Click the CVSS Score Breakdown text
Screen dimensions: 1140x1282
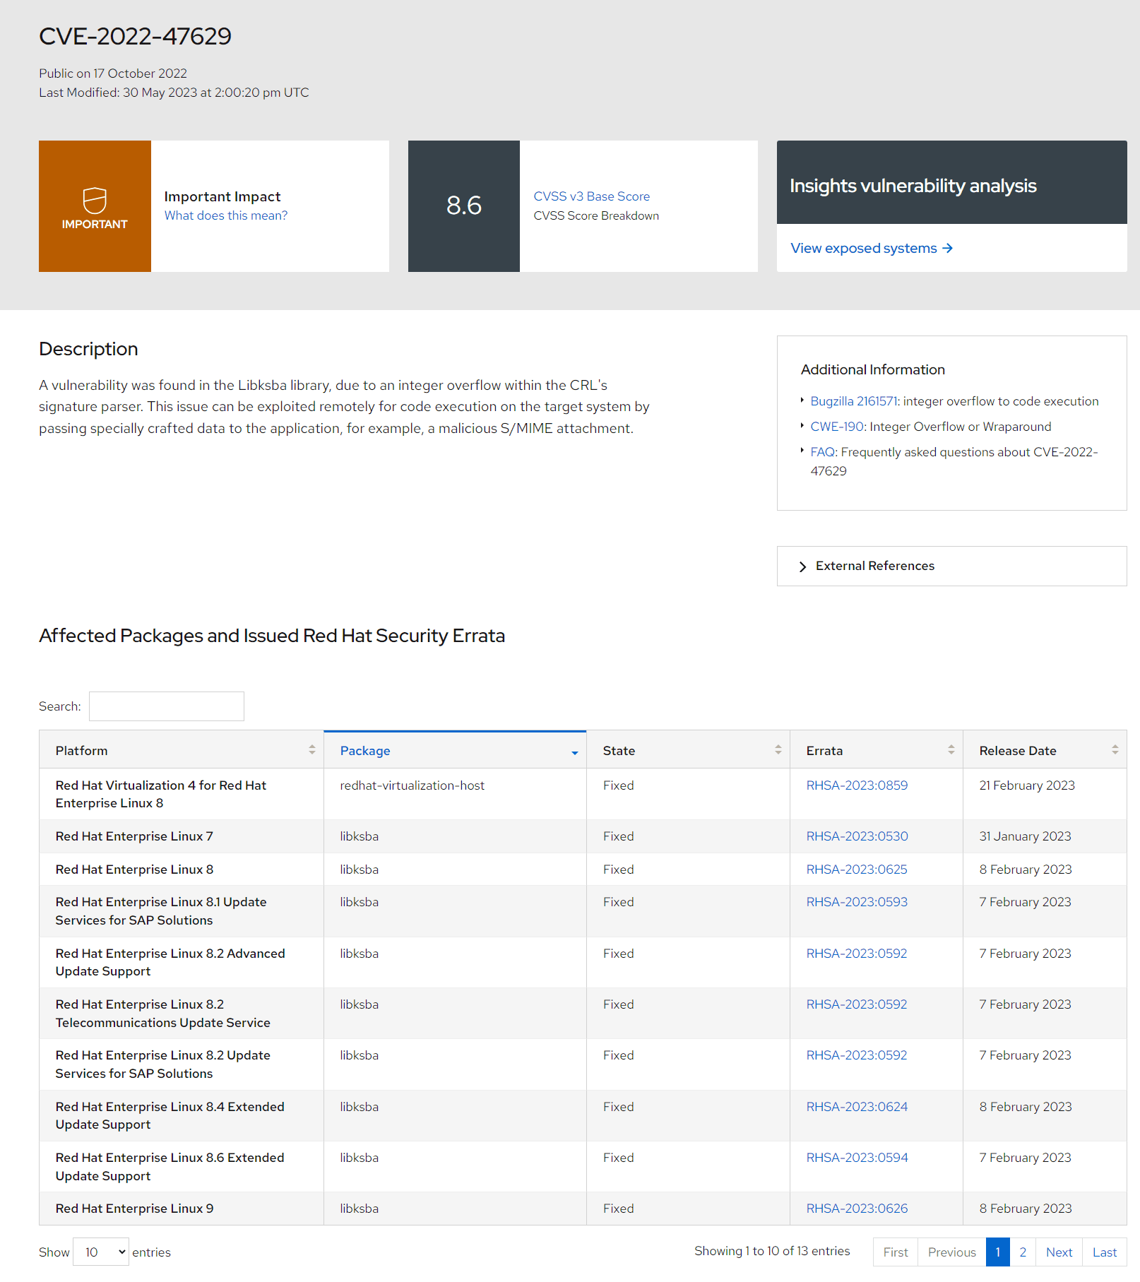coord(596,216)
